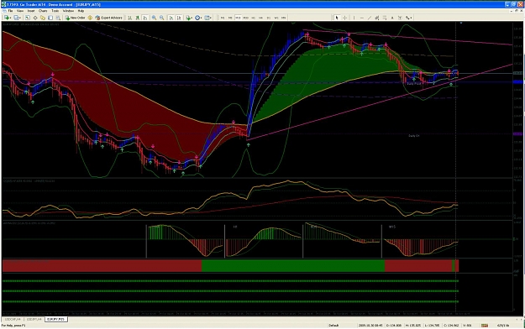Click the connection status bars icon

point(485,326)
